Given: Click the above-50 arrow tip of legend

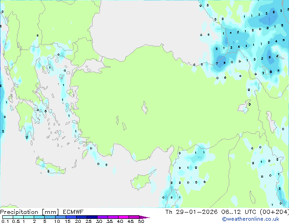Looking at the screenshot, I should pyautogui.click(x=144, y=217).
